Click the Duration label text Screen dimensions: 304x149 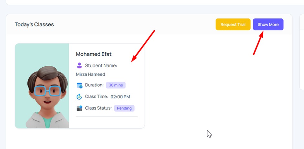point(94,85)
